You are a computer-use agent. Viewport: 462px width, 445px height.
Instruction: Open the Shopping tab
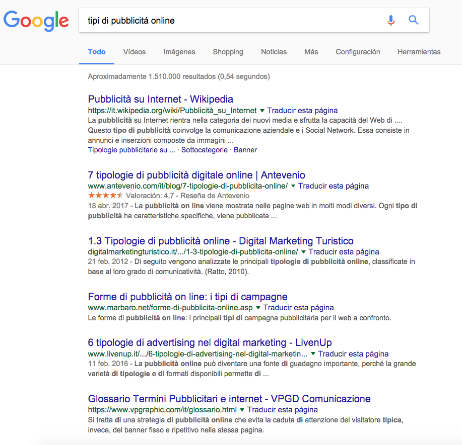click(x=228, y=52)
